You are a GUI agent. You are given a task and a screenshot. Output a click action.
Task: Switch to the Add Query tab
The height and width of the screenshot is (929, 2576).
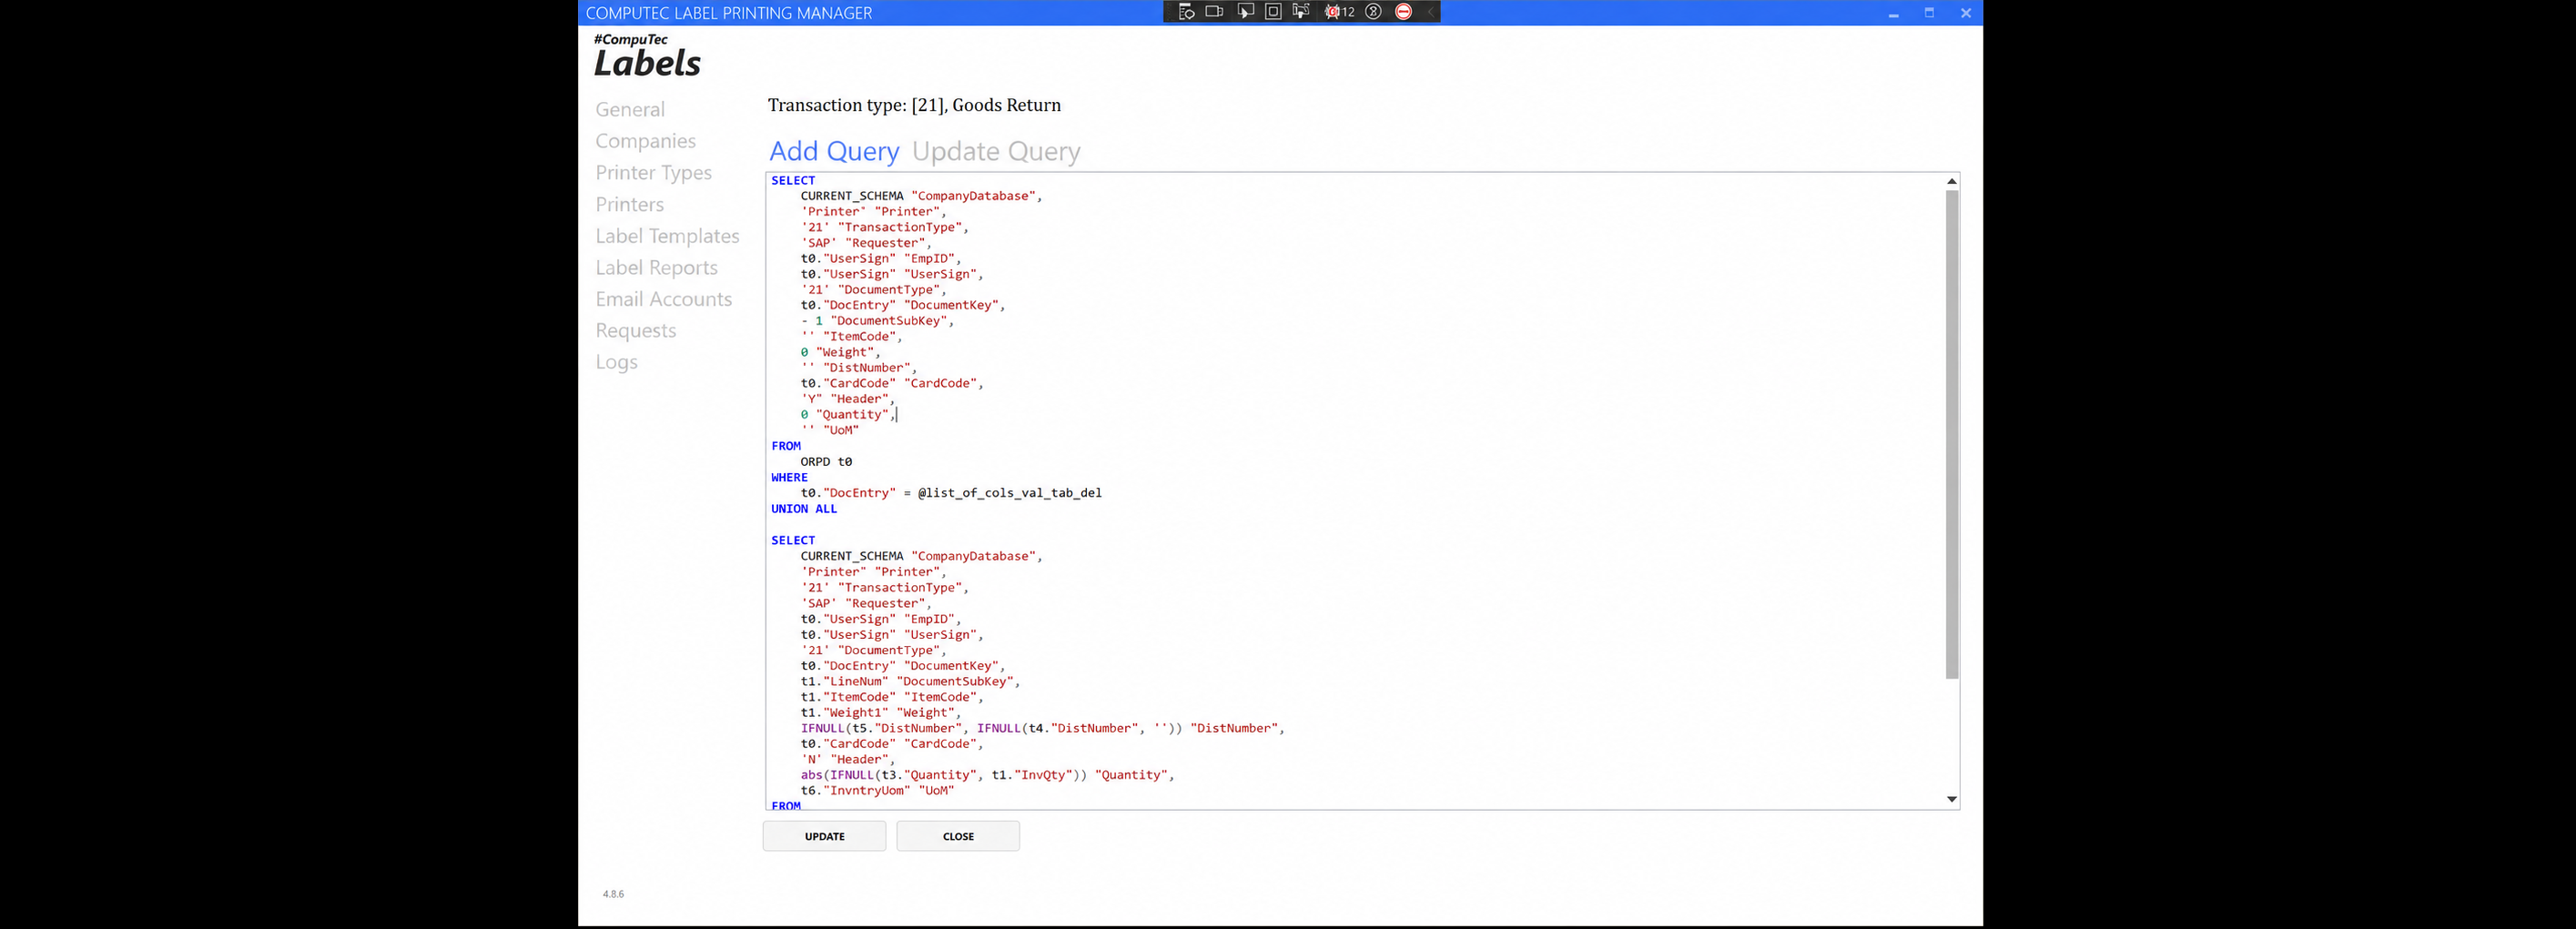pyautogui.click(x=834, y=151)
